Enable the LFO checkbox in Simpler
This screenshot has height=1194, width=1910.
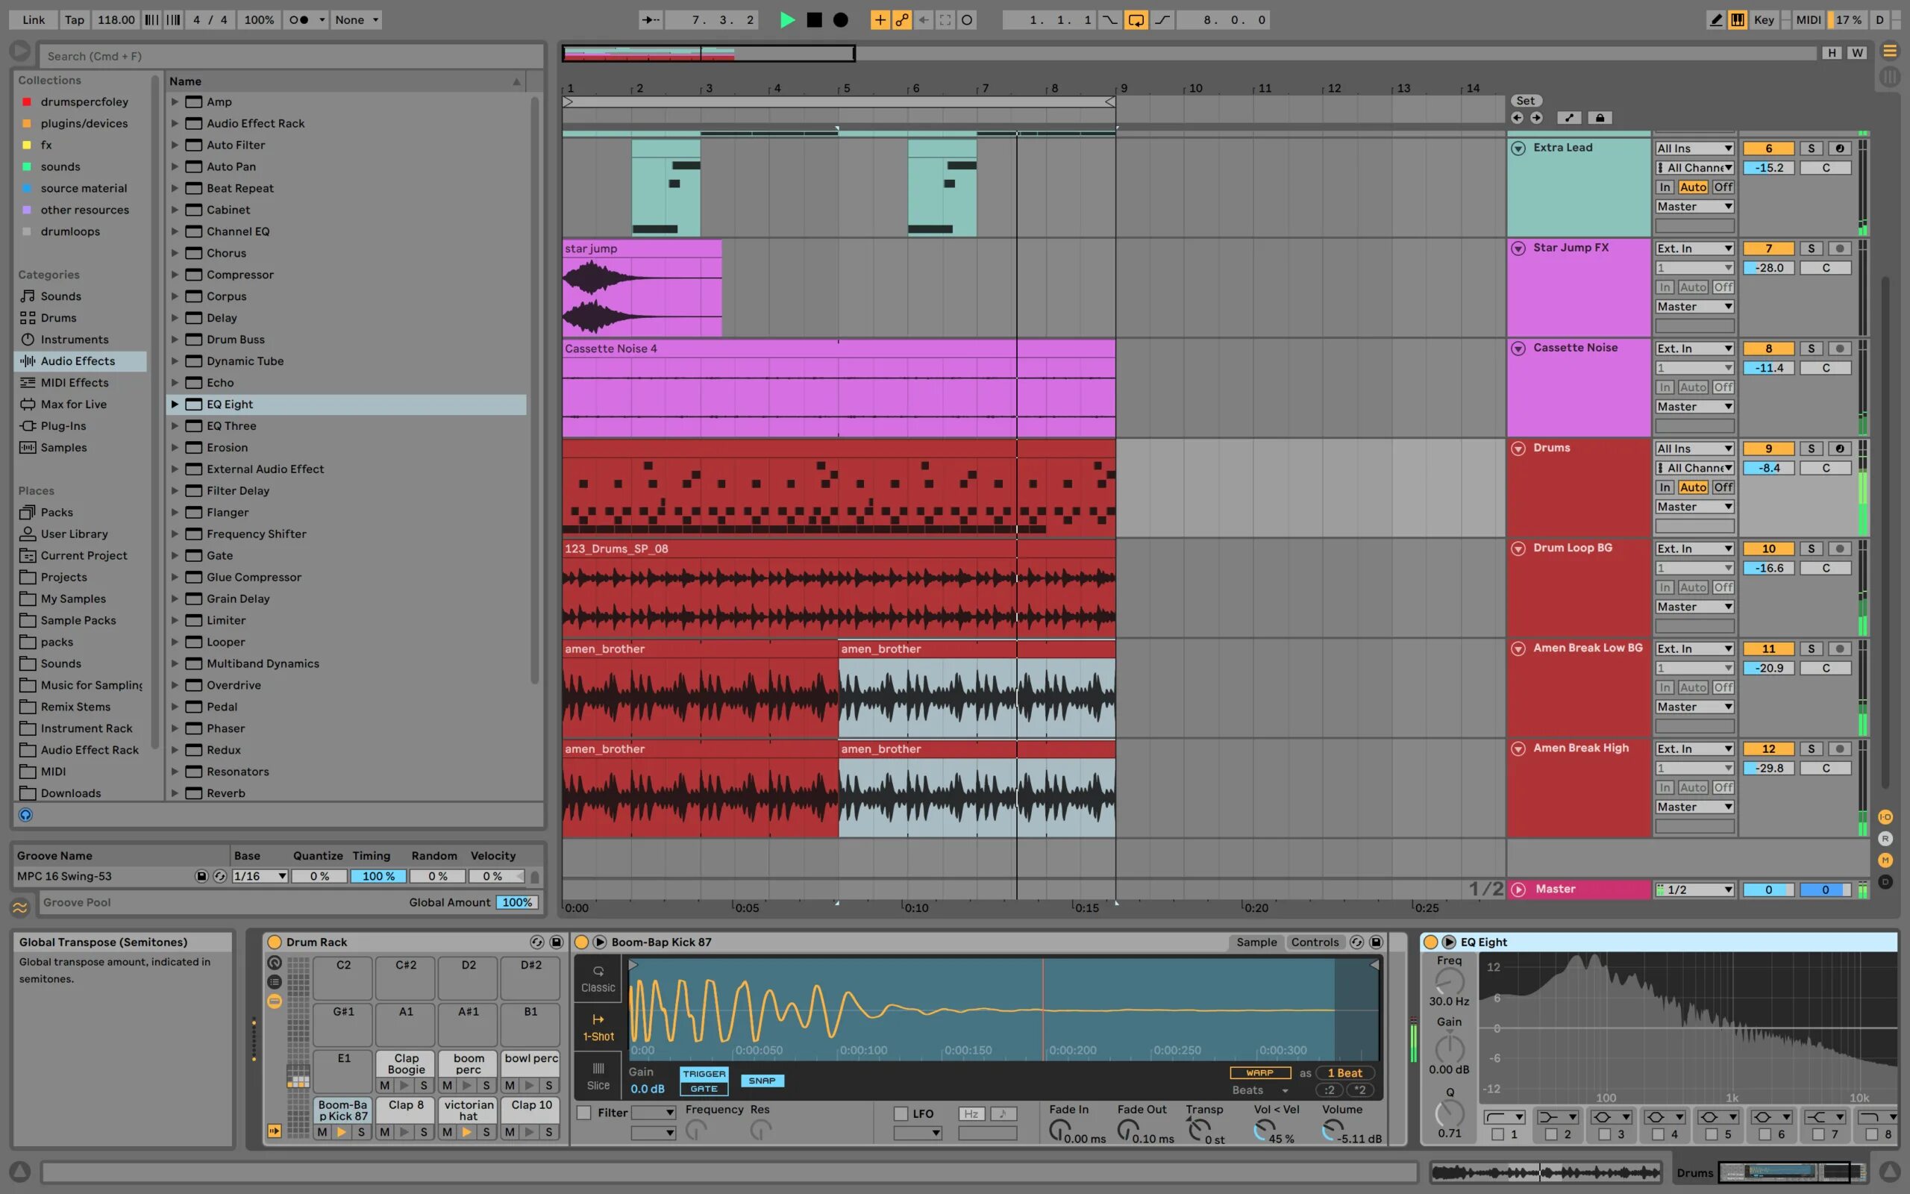[901, 1113]
